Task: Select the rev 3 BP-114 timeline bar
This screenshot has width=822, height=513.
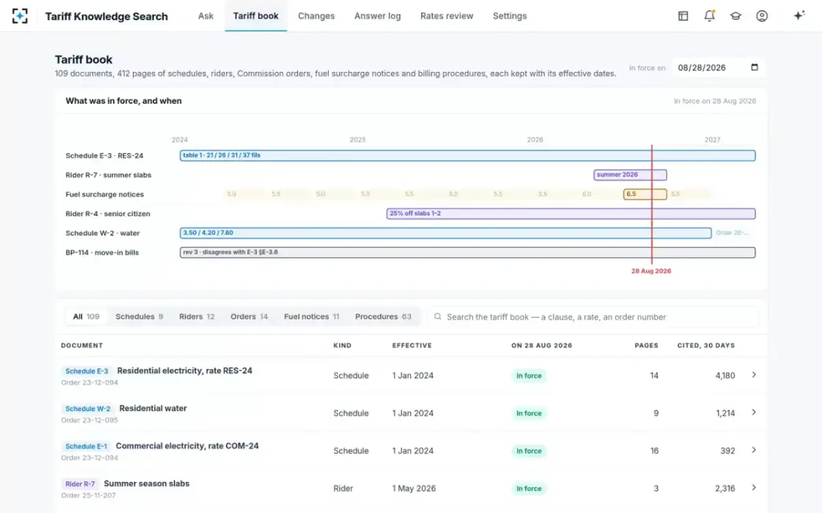Action: (468, 252)
